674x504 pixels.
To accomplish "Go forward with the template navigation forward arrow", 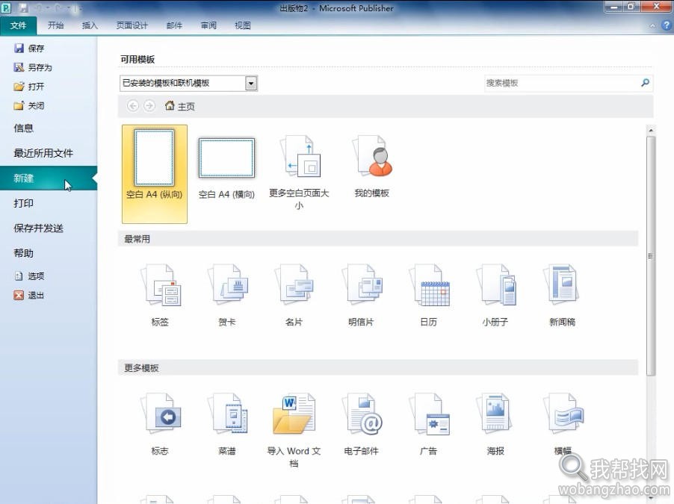I will tap(149, 106).
